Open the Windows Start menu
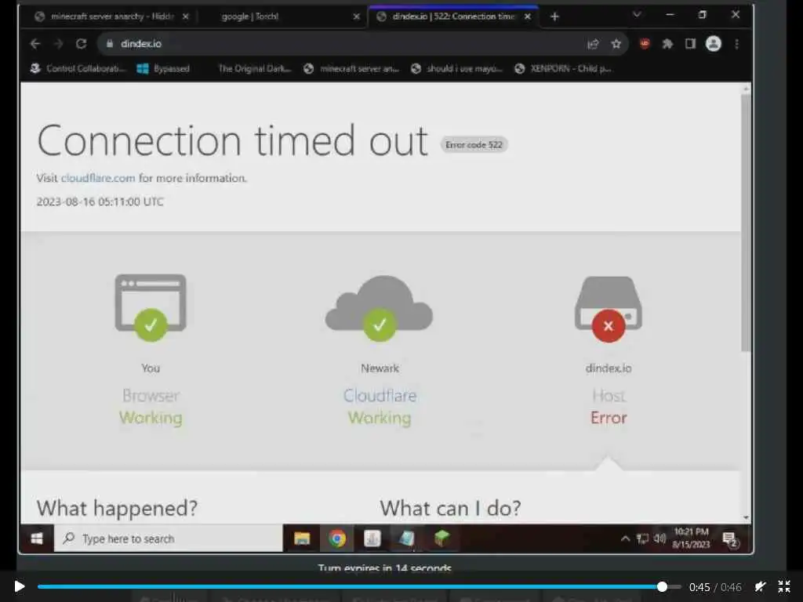The height and width of the screenshot is (602, 803). [37, 539]
